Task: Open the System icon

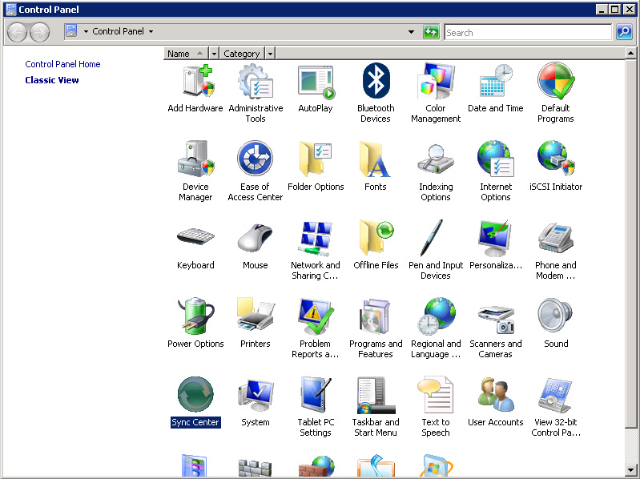Action: [x=256, y=402]
